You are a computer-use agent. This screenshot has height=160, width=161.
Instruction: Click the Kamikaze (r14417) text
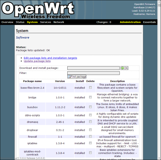(144, 7)
